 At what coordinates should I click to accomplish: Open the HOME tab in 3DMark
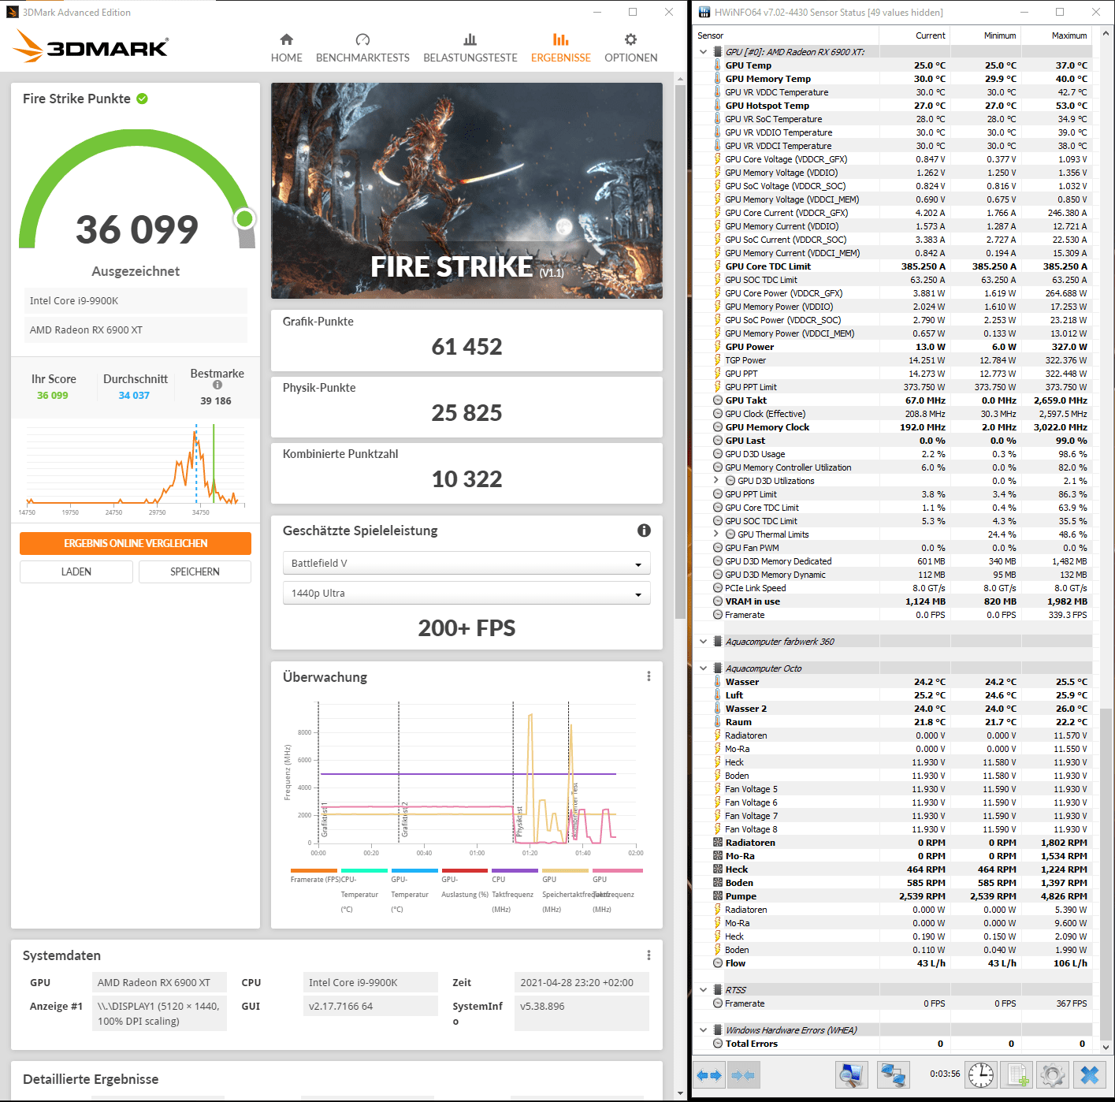click(287, 48)
